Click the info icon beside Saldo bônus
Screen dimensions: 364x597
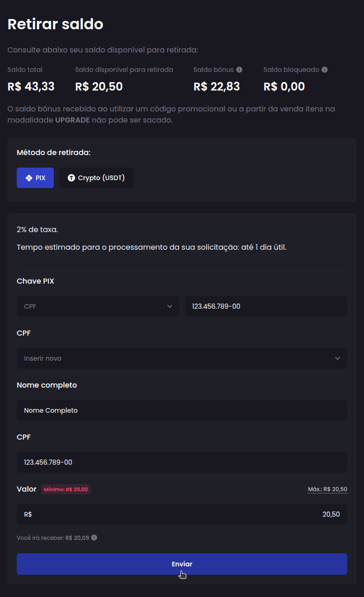coord(239,70)
